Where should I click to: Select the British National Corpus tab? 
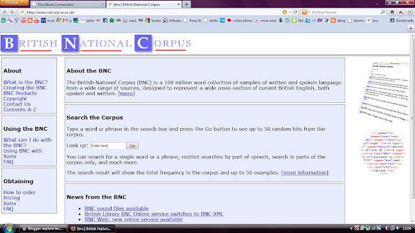click(144, 5)
